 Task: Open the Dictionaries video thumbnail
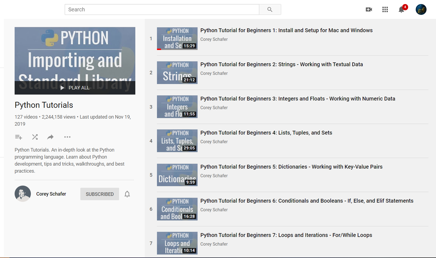177,175
